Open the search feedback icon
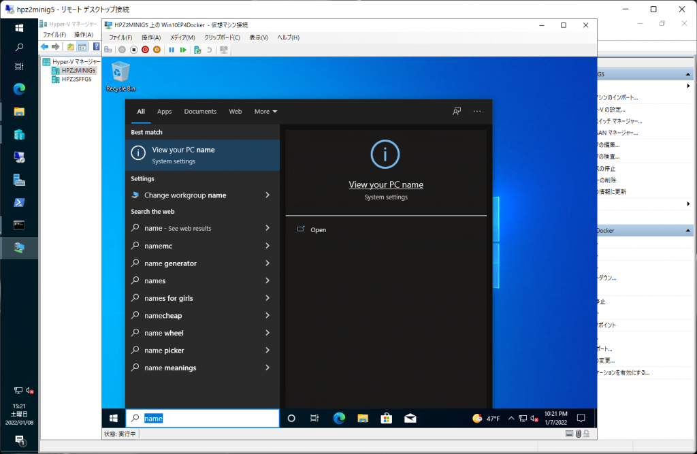 point(457,112)
